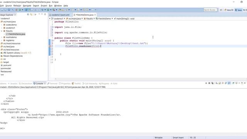Open the Project menu

tap(44, 6)
